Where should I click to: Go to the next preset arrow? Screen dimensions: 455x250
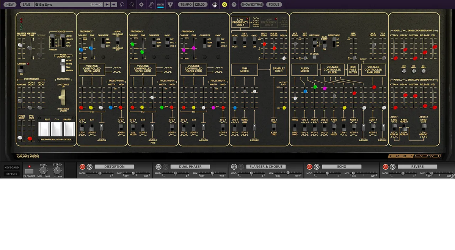click(114, 5)
